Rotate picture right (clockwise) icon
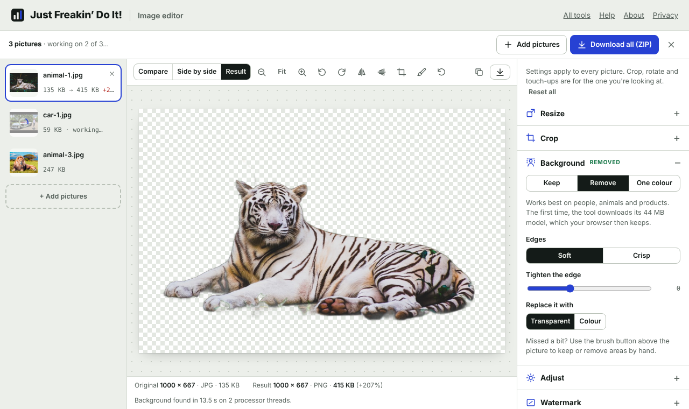689x409 pixels. coord(342,72)
